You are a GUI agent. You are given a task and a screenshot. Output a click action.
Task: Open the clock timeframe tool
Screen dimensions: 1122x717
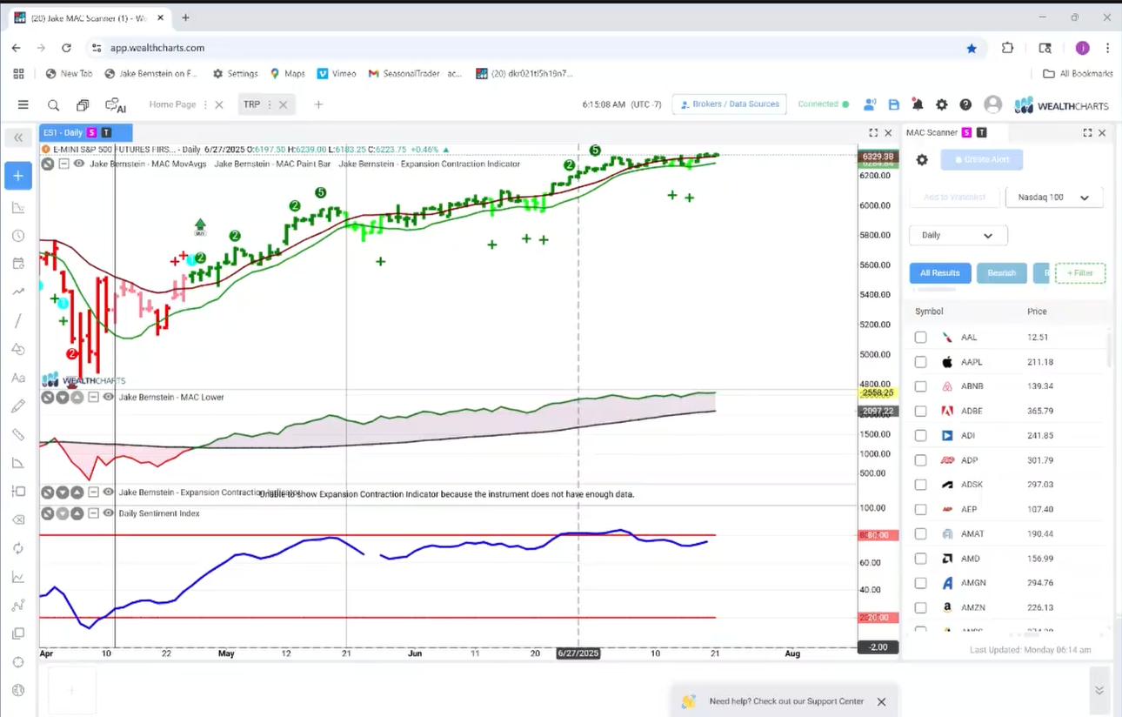coord(18,236)
